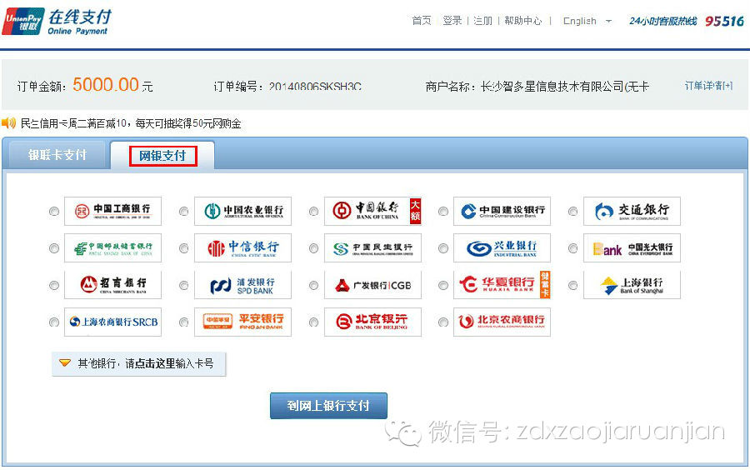This screenshot has width=750, height=470.
Task: Select the radio button for 华夏银行
Action: coord(443,286)
